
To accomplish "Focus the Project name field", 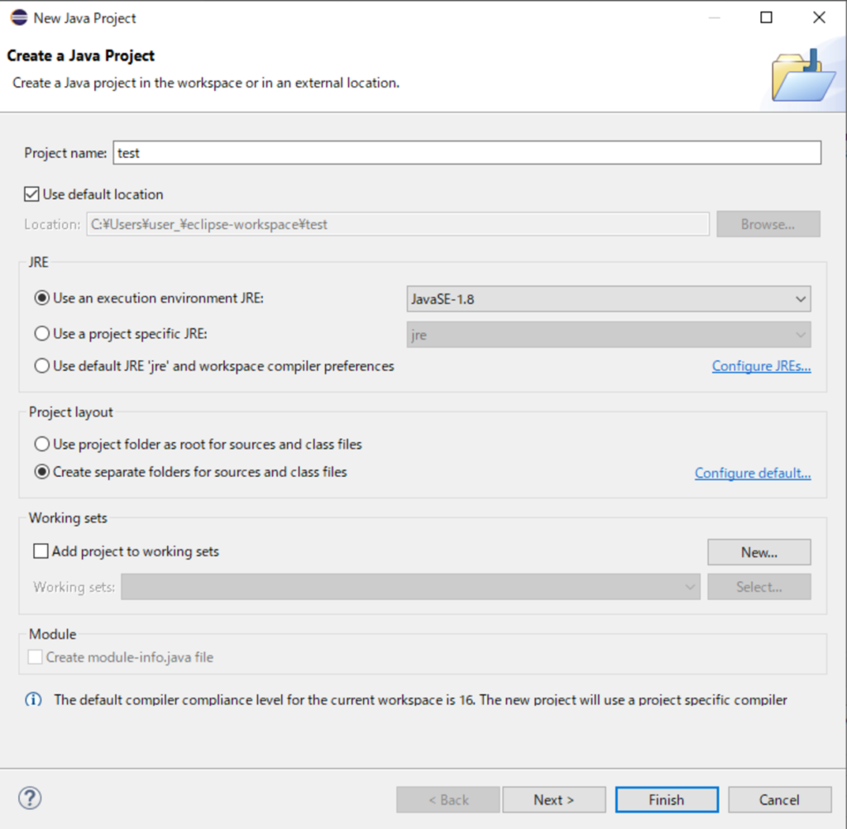I will (x=467, y=153).
